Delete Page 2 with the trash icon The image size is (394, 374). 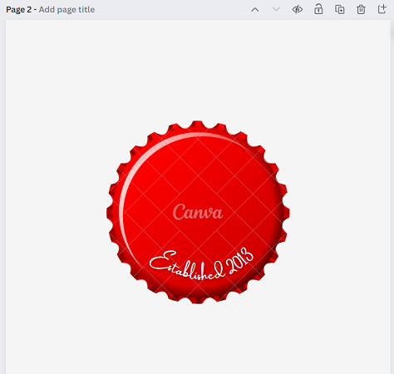pos(361,10)
